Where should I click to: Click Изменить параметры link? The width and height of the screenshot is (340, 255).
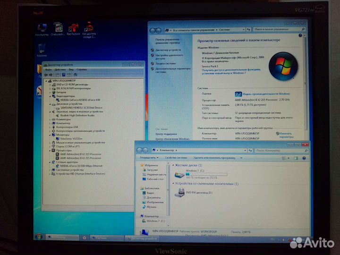(286, 135)
